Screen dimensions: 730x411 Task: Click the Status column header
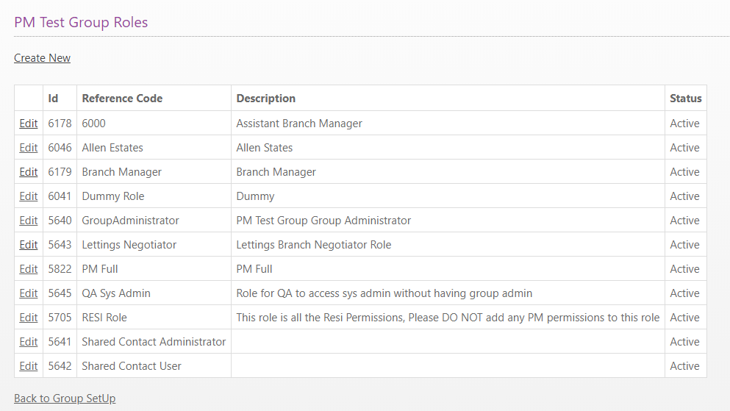(685, 99)
